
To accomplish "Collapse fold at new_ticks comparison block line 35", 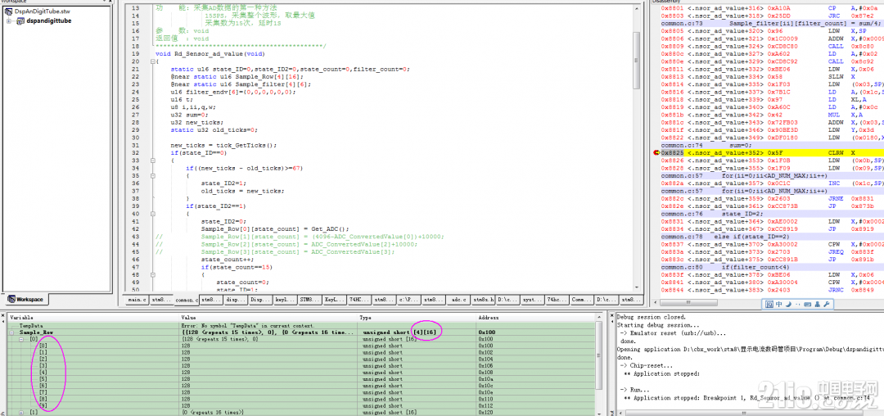I will [152, 176].
